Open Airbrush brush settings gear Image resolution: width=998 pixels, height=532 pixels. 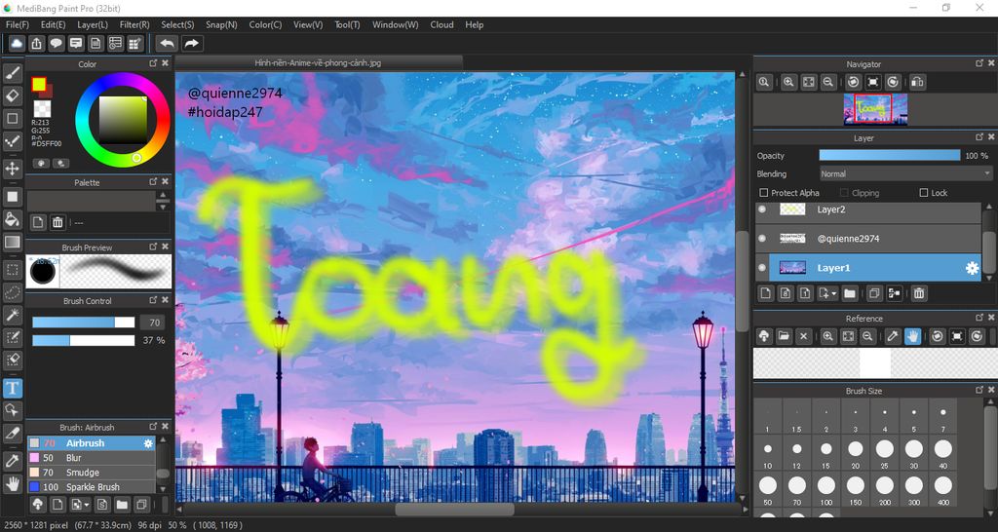148,443
